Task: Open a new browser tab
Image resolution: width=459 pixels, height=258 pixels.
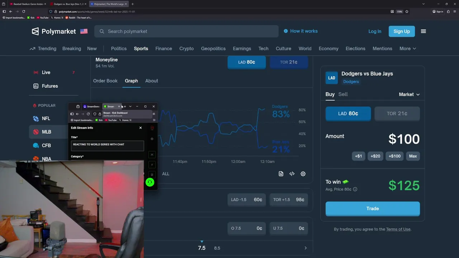Action: pos(132,4)
